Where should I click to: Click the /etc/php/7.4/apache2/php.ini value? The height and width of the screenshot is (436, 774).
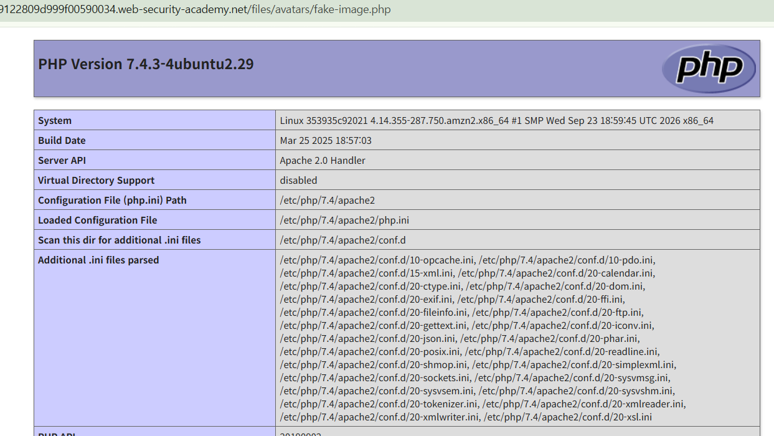(x=344, y=220)
